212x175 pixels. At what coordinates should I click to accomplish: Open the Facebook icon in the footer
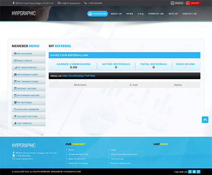click(x=190, y=172)
